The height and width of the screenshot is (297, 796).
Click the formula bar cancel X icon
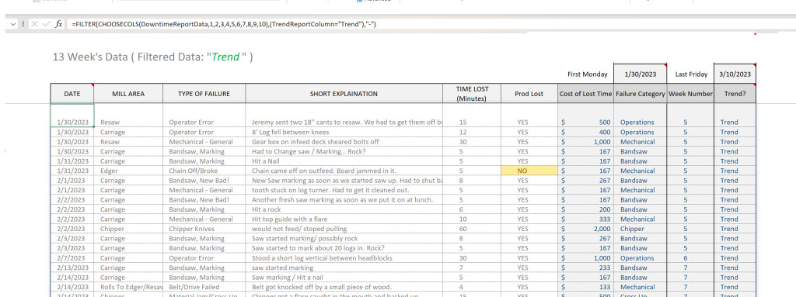(34, 24)
